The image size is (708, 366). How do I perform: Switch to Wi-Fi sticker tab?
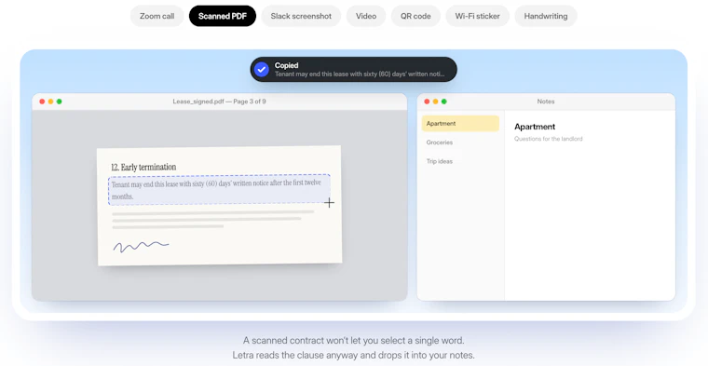pos(477,16)
